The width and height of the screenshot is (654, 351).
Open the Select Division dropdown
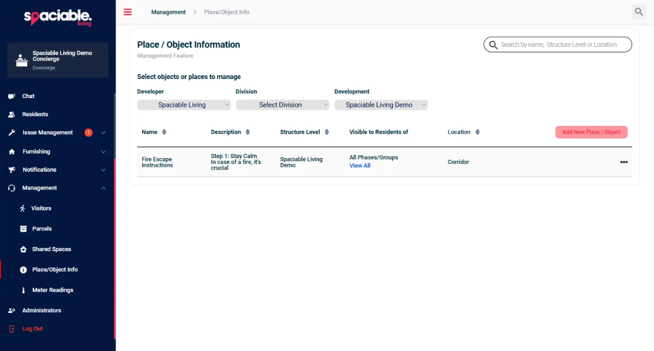tap(282, 105)
